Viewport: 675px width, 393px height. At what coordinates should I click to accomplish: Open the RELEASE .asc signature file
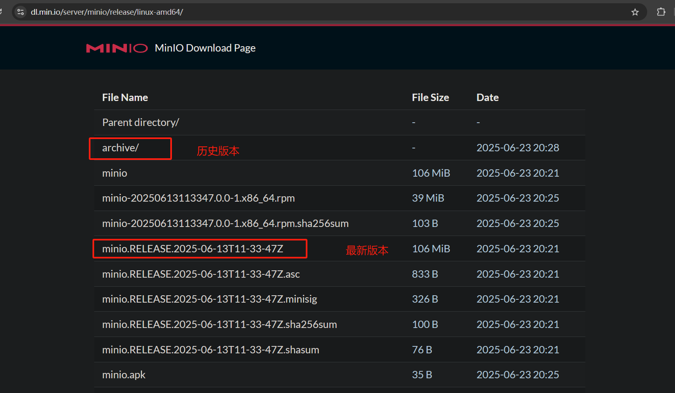(201, 274)
